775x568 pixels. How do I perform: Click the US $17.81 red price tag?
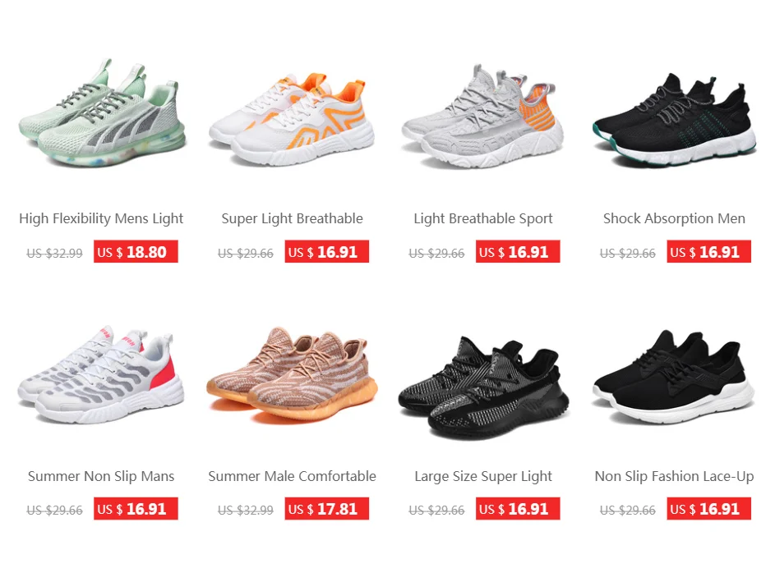point(327,509)
